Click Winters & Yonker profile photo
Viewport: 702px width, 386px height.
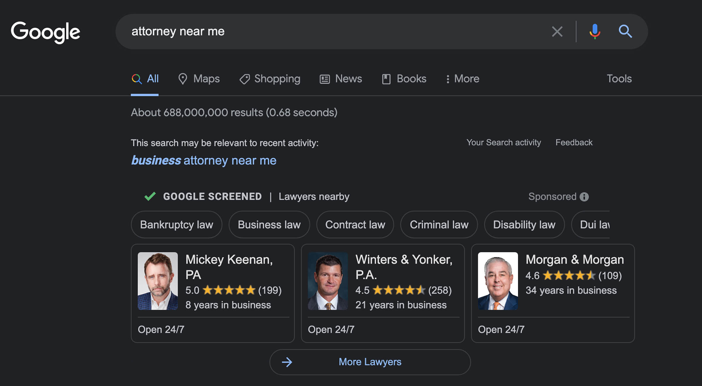click(328, 281)
